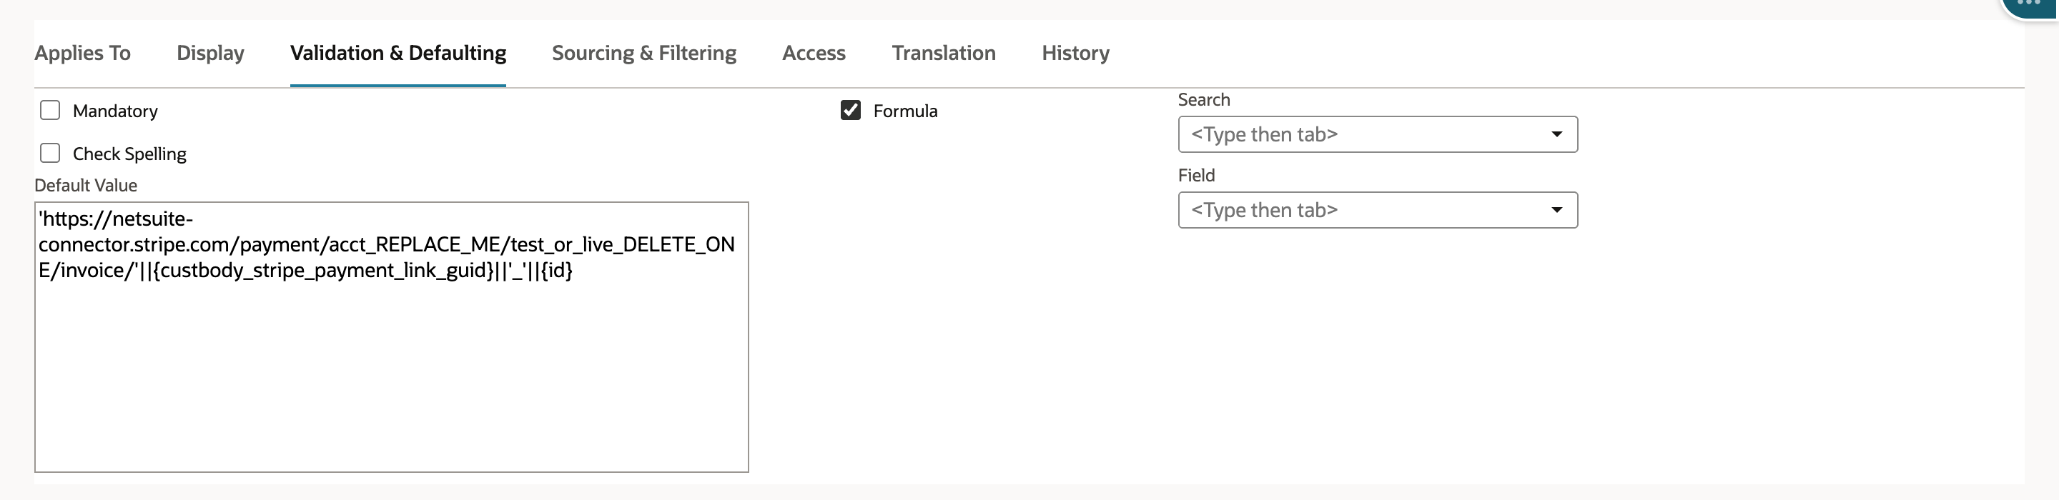2059x500 pixels.
Task: Select the Validation & Defaulting tab
Action: point(398,53)
